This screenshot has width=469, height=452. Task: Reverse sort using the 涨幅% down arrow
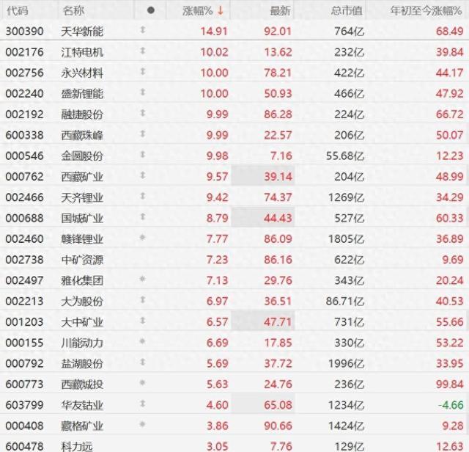click(x=221, y=10)
